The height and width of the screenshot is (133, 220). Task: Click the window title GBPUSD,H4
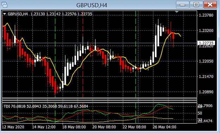point(92,5)
